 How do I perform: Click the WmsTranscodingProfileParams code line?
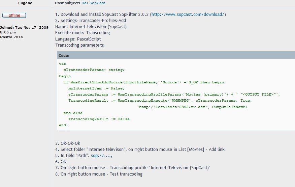point(174,94)
